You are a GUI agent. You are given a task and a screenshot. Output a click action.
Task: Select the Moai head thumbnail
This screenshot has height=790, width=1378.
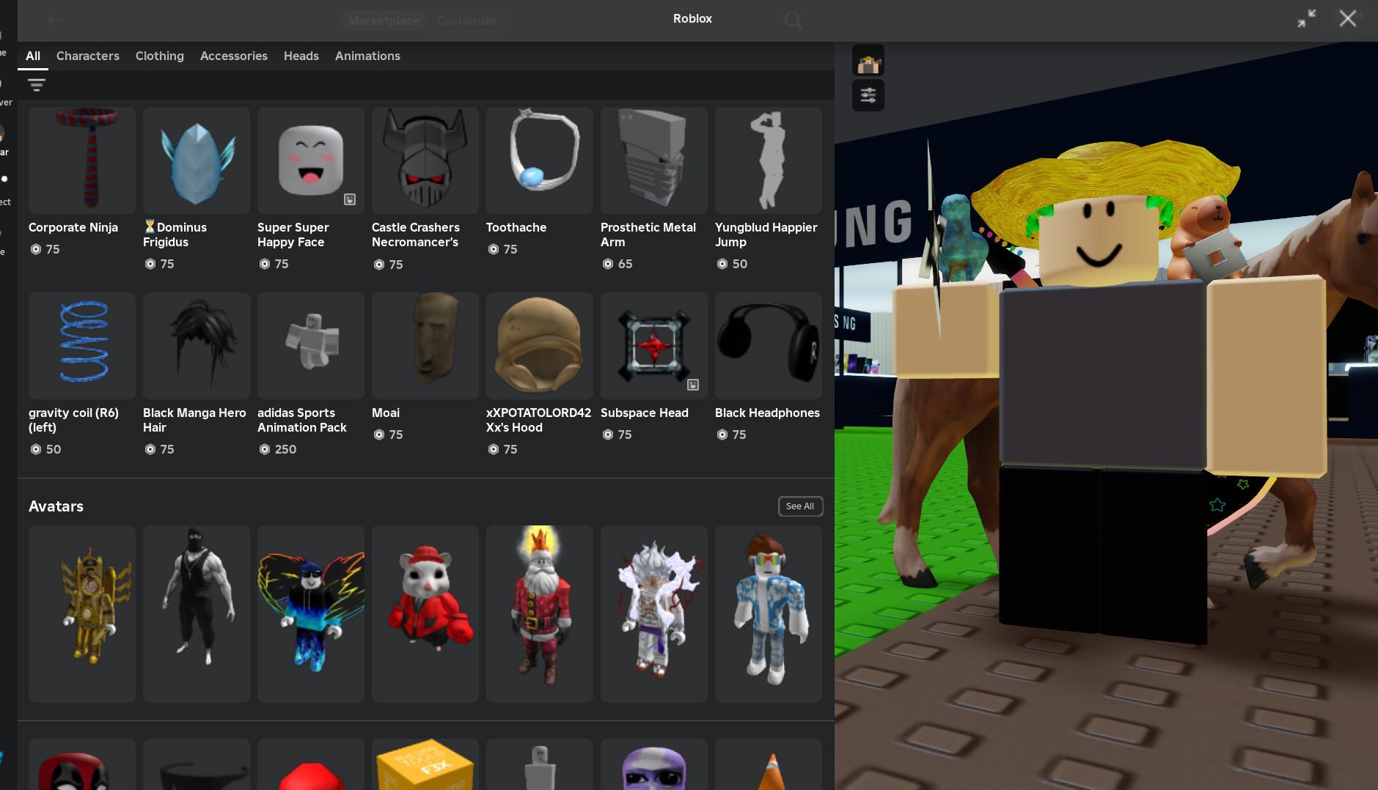(x=425, y=346)
